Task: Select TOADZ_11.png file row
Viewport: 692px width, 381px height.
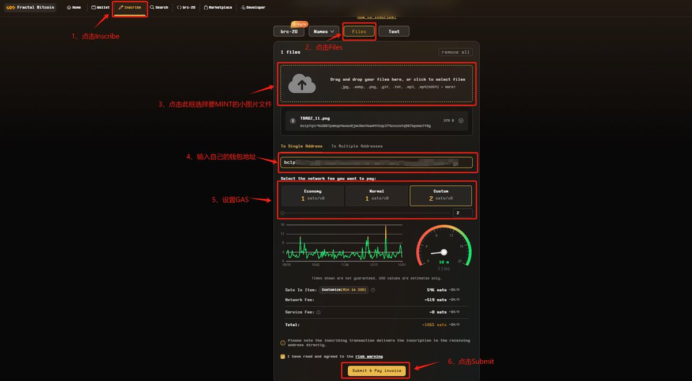Action: (x=378, y=121)
